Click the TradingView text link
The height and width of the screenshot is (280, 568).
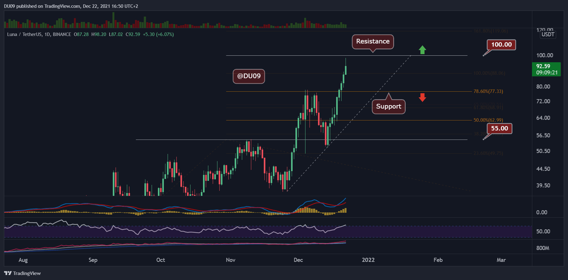coord(27,273)
